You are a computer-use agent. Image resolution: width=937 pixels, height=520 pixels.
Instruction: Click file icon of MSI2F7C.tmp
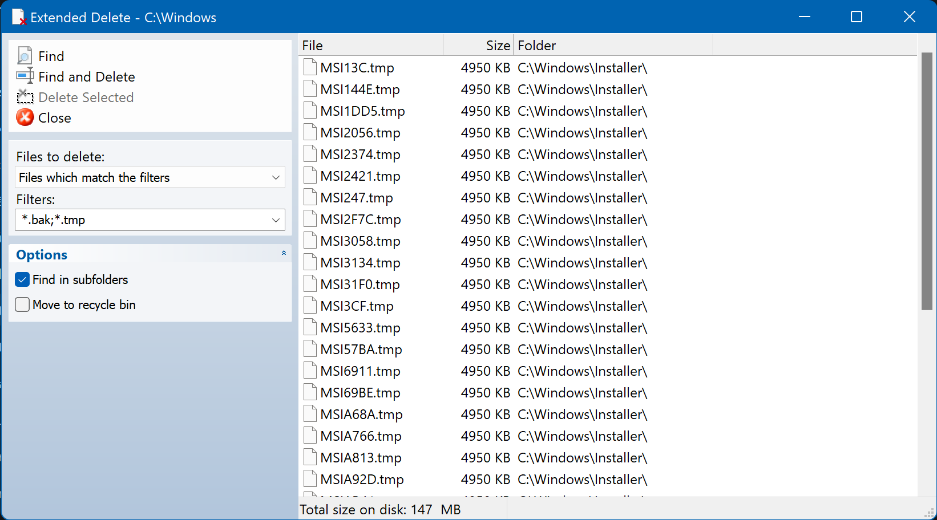[310, 219]
